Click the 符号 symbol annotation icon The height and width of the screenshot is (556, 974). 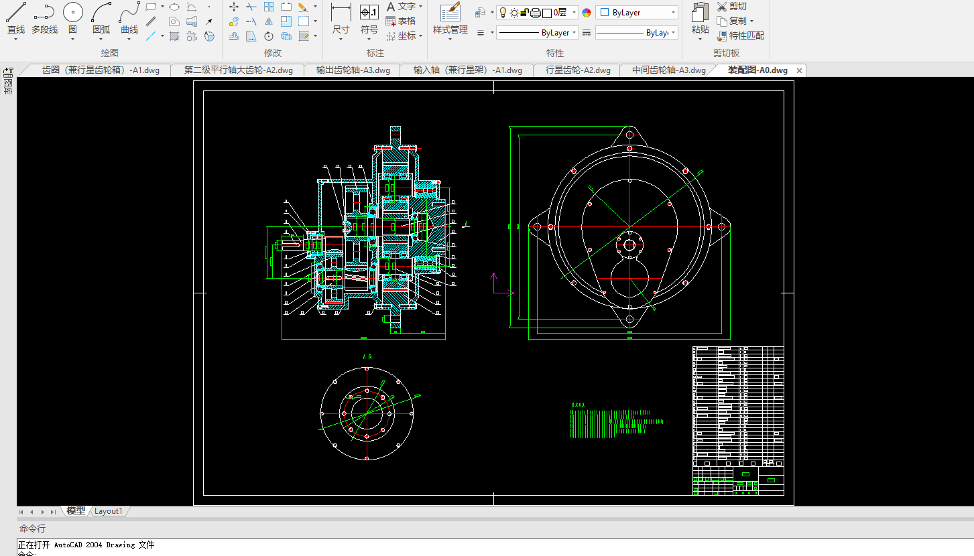[x=369, y=12]
